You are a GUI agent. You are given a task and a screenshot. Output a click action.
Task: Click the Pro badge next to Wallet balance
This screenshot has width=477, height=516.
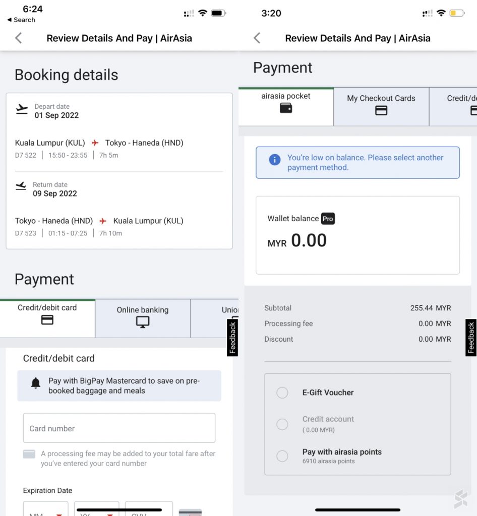pyautogui.click(x=328, y=219)
